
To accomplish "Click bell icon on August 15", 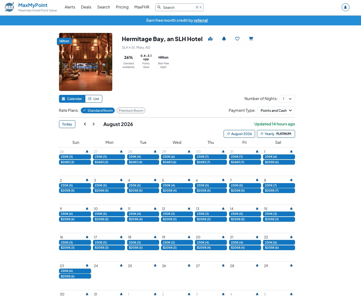I will point(291,208).
